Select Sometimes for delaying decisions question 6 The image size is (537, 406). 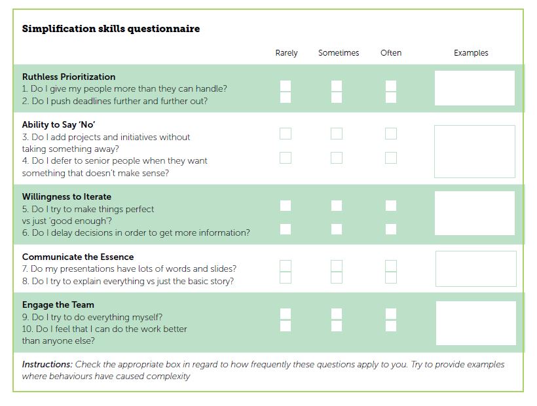click(x=337, y=229)
